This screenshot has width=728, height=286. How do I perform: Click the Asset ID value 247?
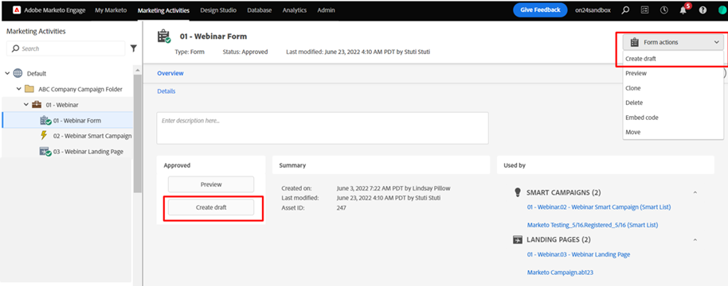(341, 208)
